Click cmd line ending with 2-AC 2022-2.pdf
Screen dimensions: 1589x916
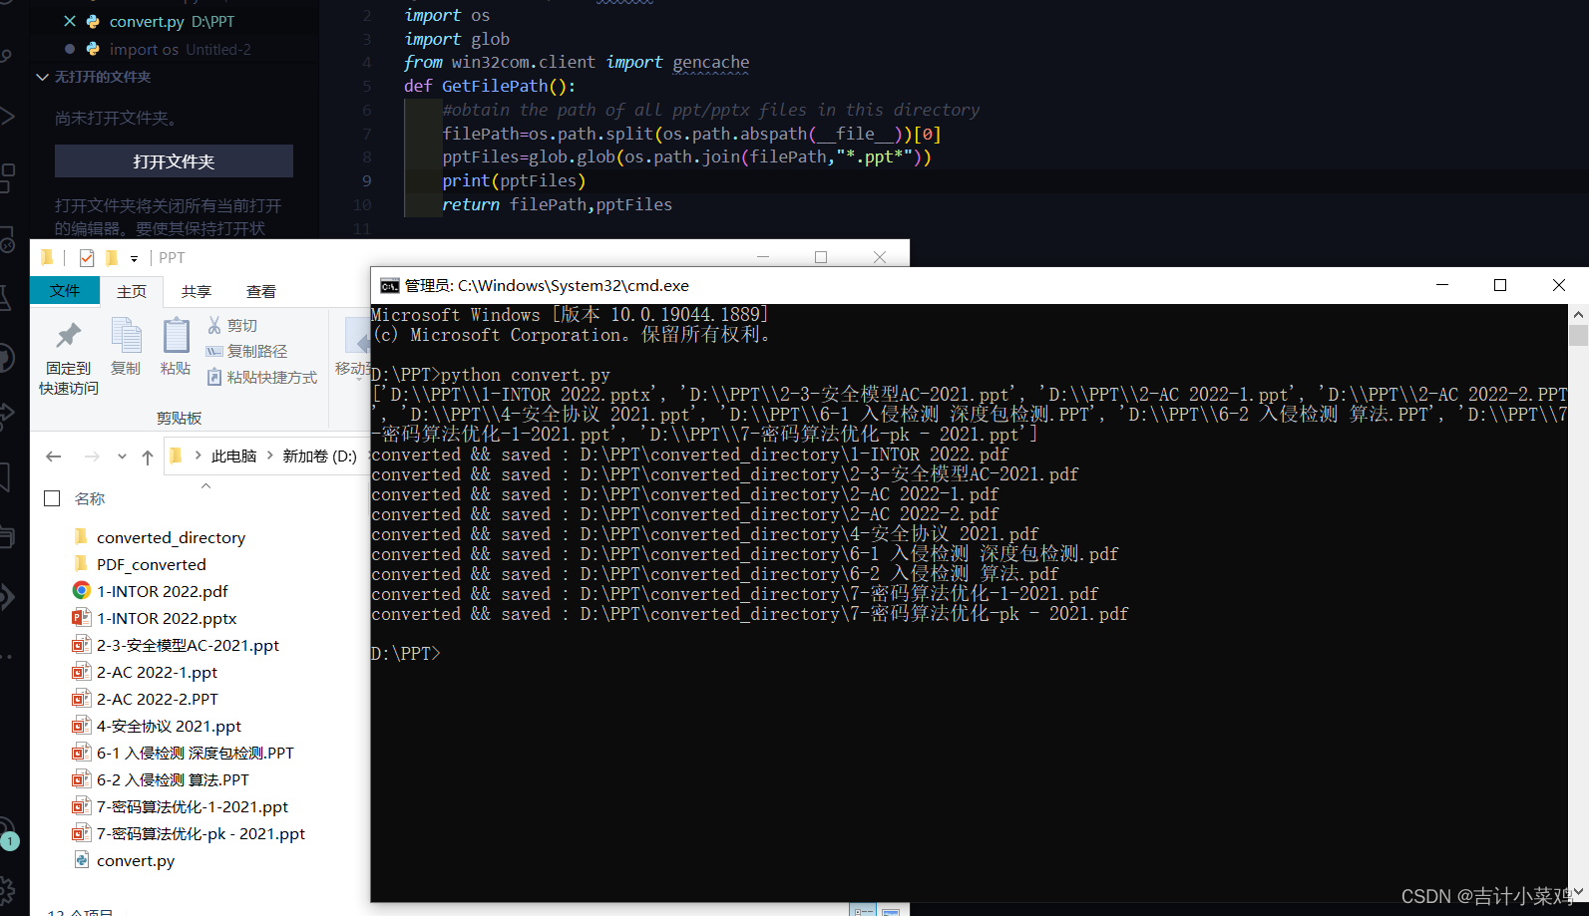(685, 514)
